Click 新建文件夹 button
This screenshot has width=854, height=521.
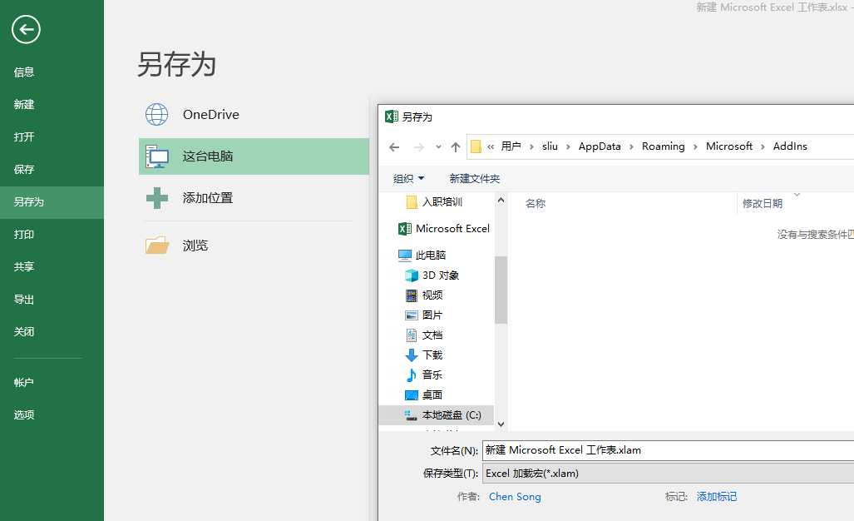474,179
